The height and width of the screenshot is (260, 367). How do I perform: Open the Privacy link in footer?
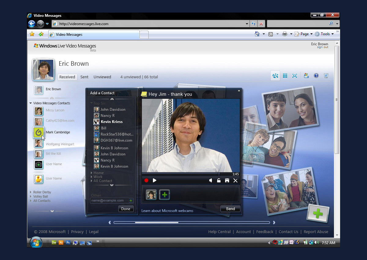(77, 232)
